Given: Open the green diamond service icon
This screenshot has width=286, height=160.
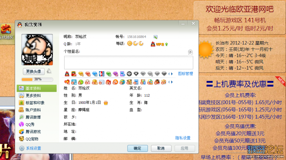Looking at the screenshot, I should [109, 74].
